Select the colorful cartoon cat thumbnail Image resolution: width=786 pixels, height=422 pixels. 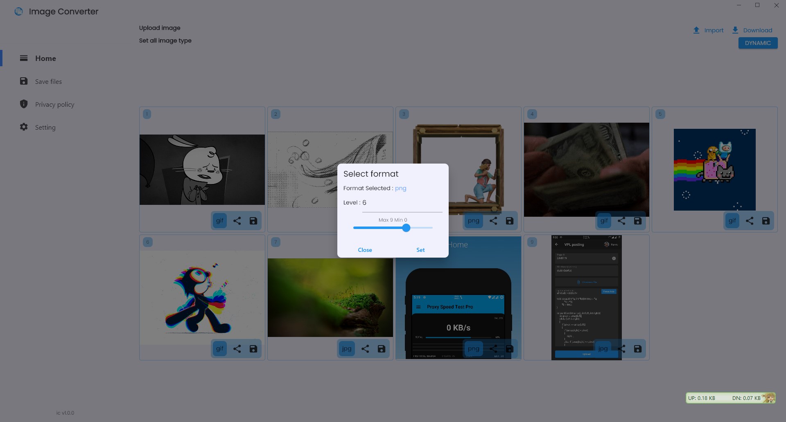tap(202, 297)
